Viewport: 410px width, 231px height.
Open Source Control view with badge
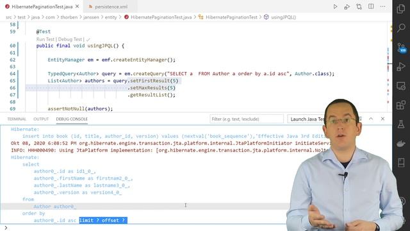coord(402,47)
